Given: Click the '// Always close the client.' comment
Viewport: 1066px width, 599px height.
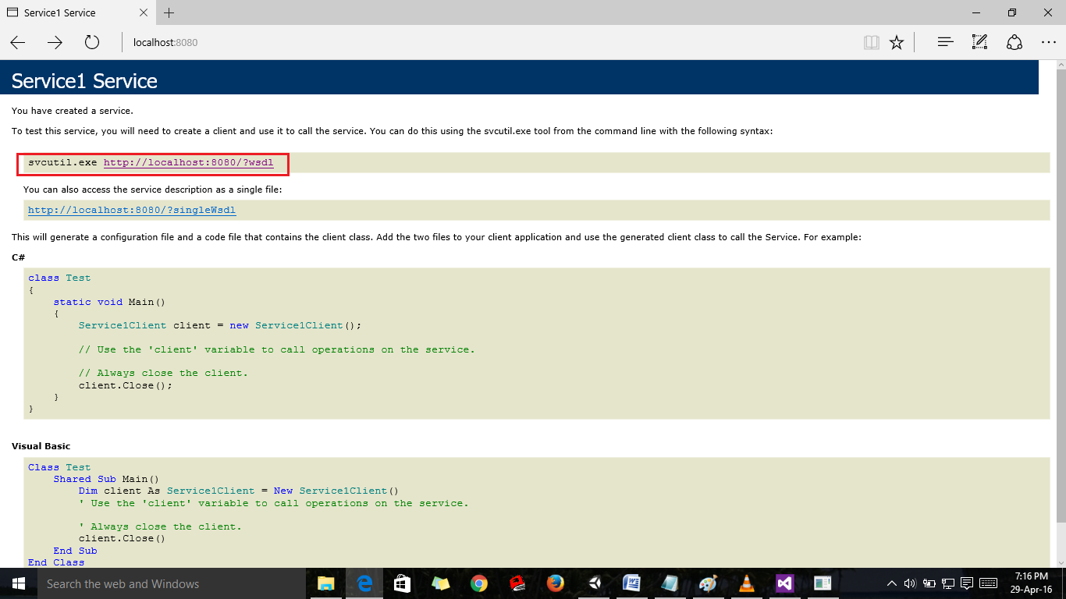Looking at the screenshot, I should [163, 373].
